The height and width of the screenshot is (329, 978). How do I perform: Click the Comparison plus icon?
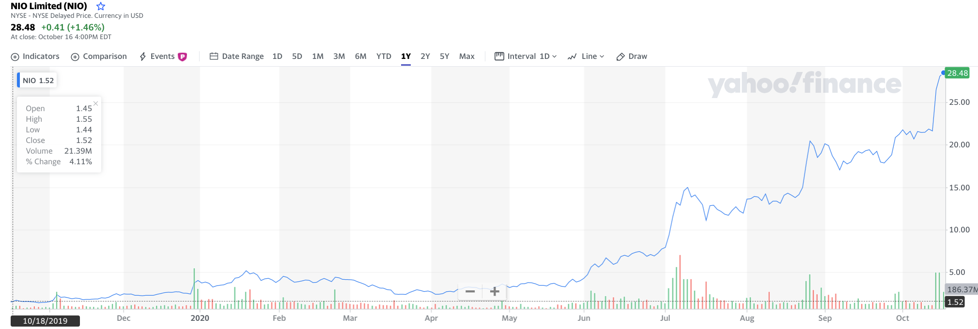coord(75,57)
